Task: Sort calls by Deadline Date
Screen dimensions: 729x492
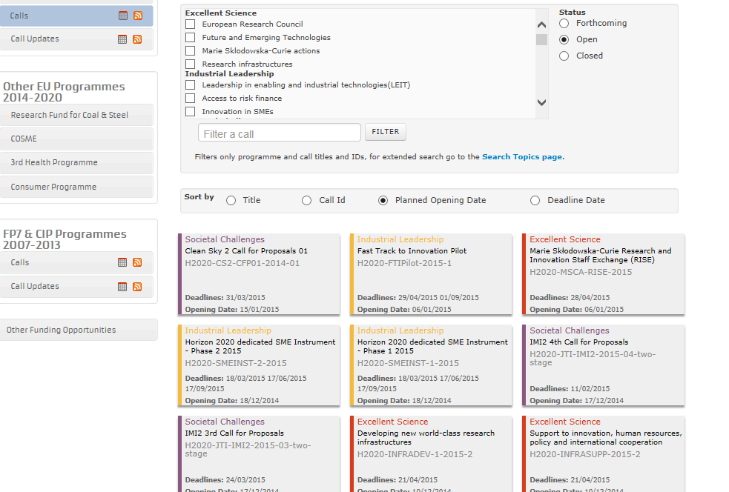Action: pos(535,201)
